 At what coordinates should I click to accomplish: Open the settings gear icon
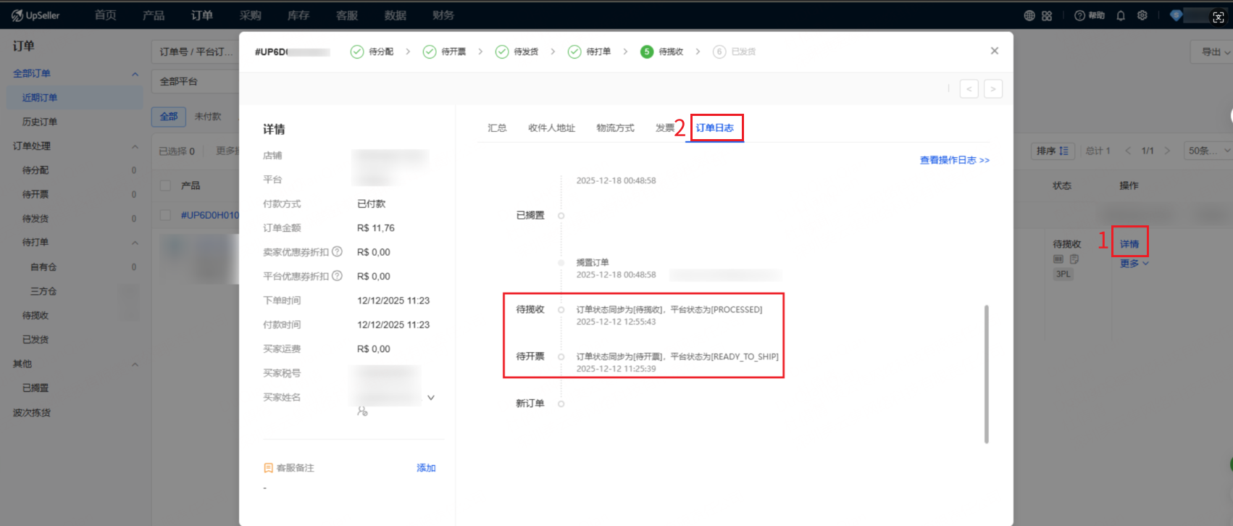[x=1142, y=15]
